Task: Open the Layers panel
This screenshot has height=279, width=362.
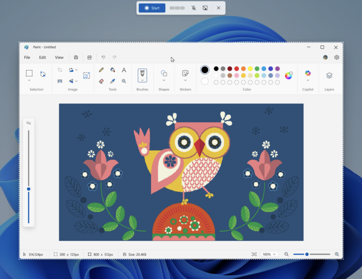Action: point(329,76)
